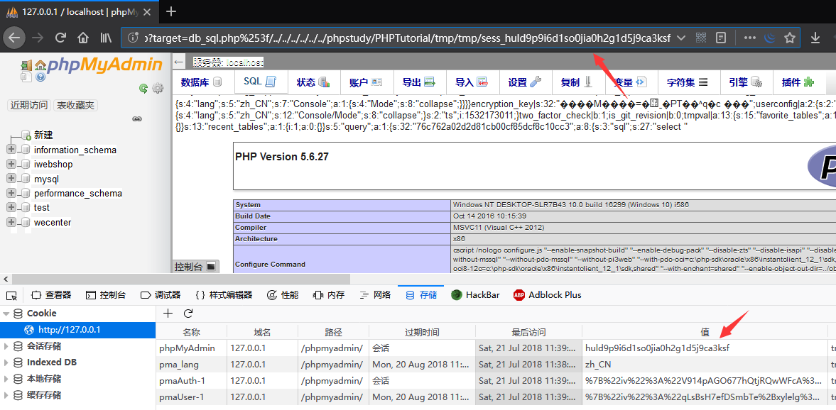836x410 pixels.
Task: Open the 状态 status tab
Action: point(313,82)
